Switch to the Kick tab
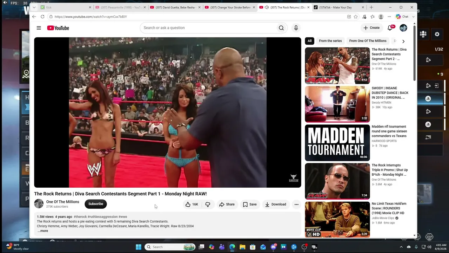 click(66, 7)
